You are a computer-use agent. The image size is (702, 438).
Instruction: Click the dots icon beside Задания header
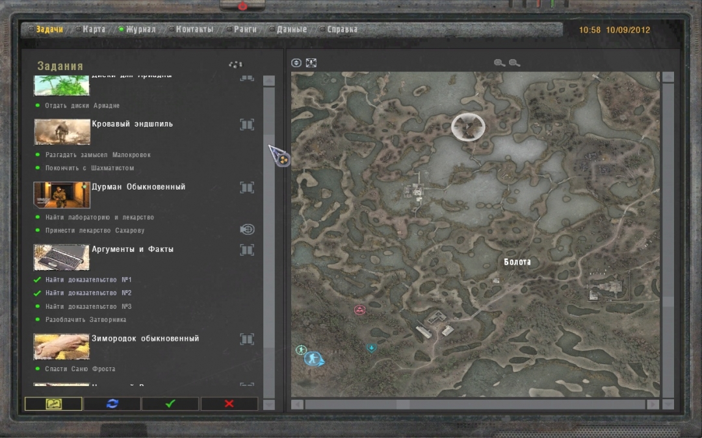click(x=235, y=65)
